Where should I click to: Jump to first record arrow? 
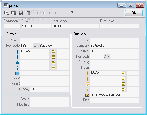coord(37,13)
